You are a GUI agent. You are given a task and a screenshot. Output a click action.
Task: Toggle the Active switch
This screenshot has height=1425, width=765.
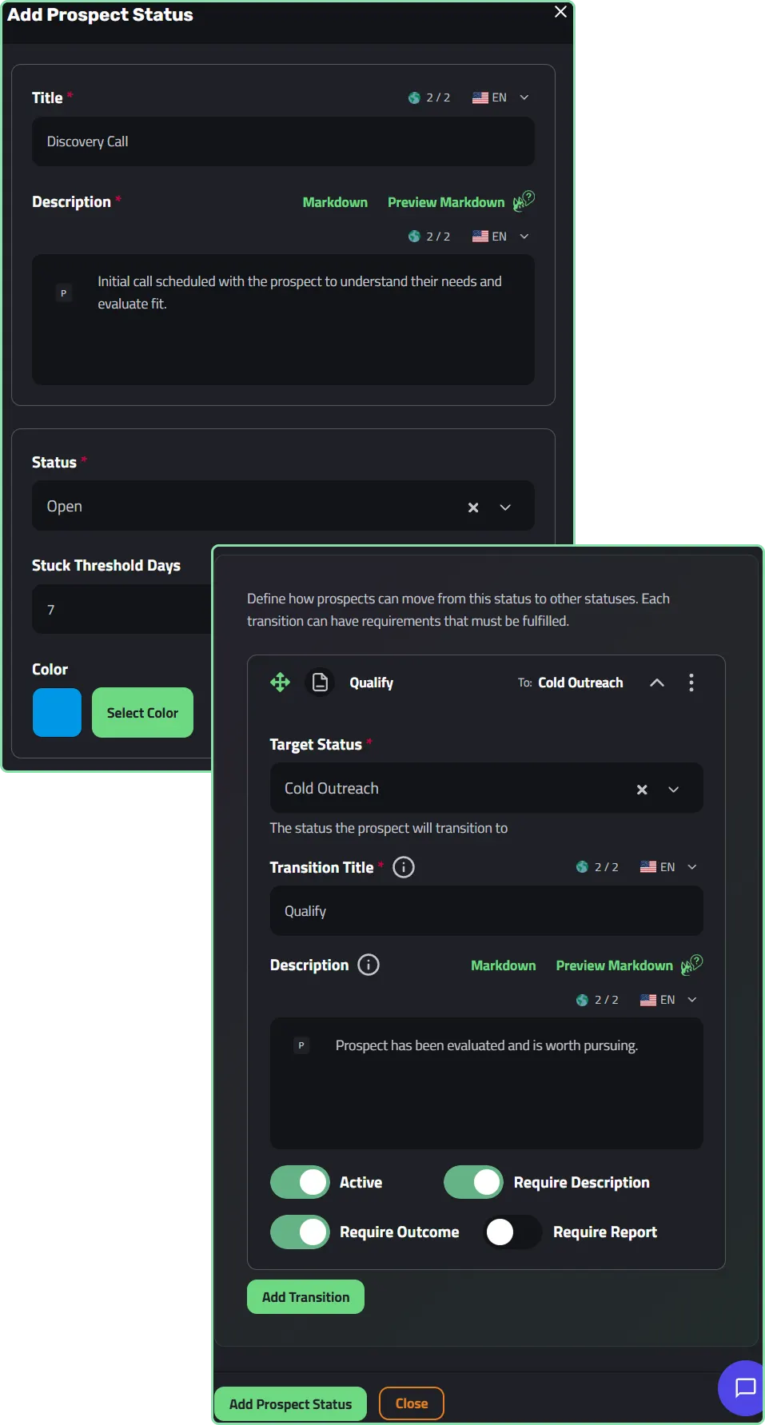coord(300,1182)
